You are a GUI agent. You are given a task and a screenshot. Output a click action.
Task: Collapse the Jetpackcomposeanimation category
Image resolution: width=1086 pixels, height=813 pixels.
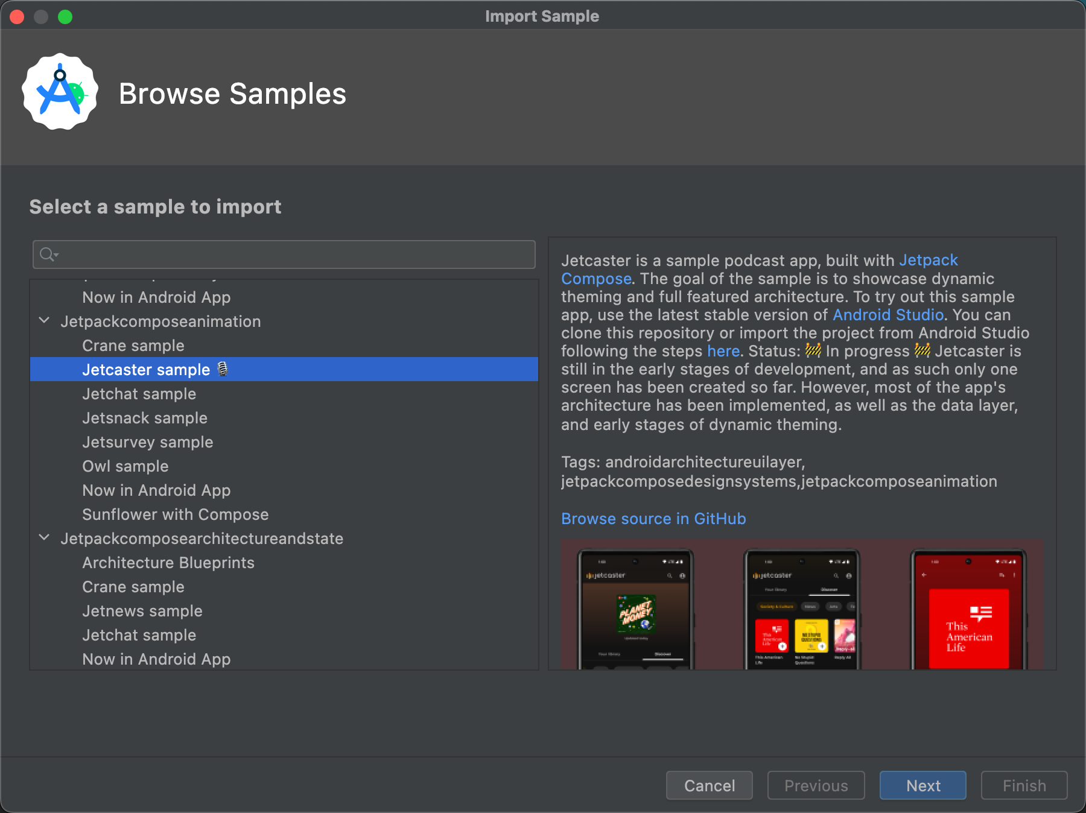[43, 321]
